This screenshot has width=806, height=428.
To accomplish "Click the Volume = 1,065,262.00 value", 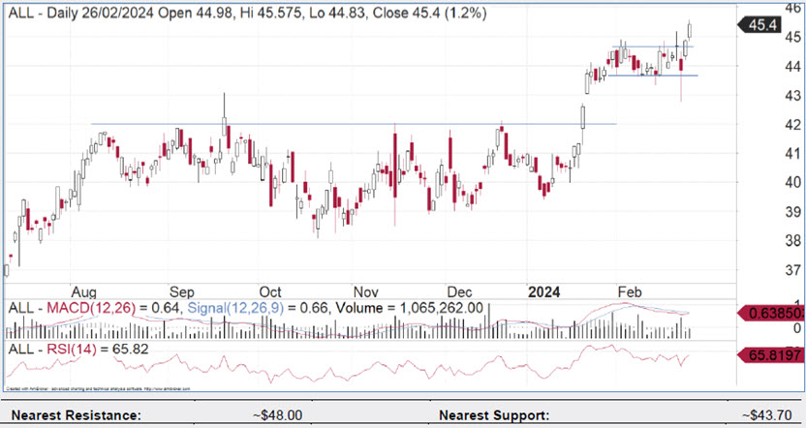I will point(409,308).
